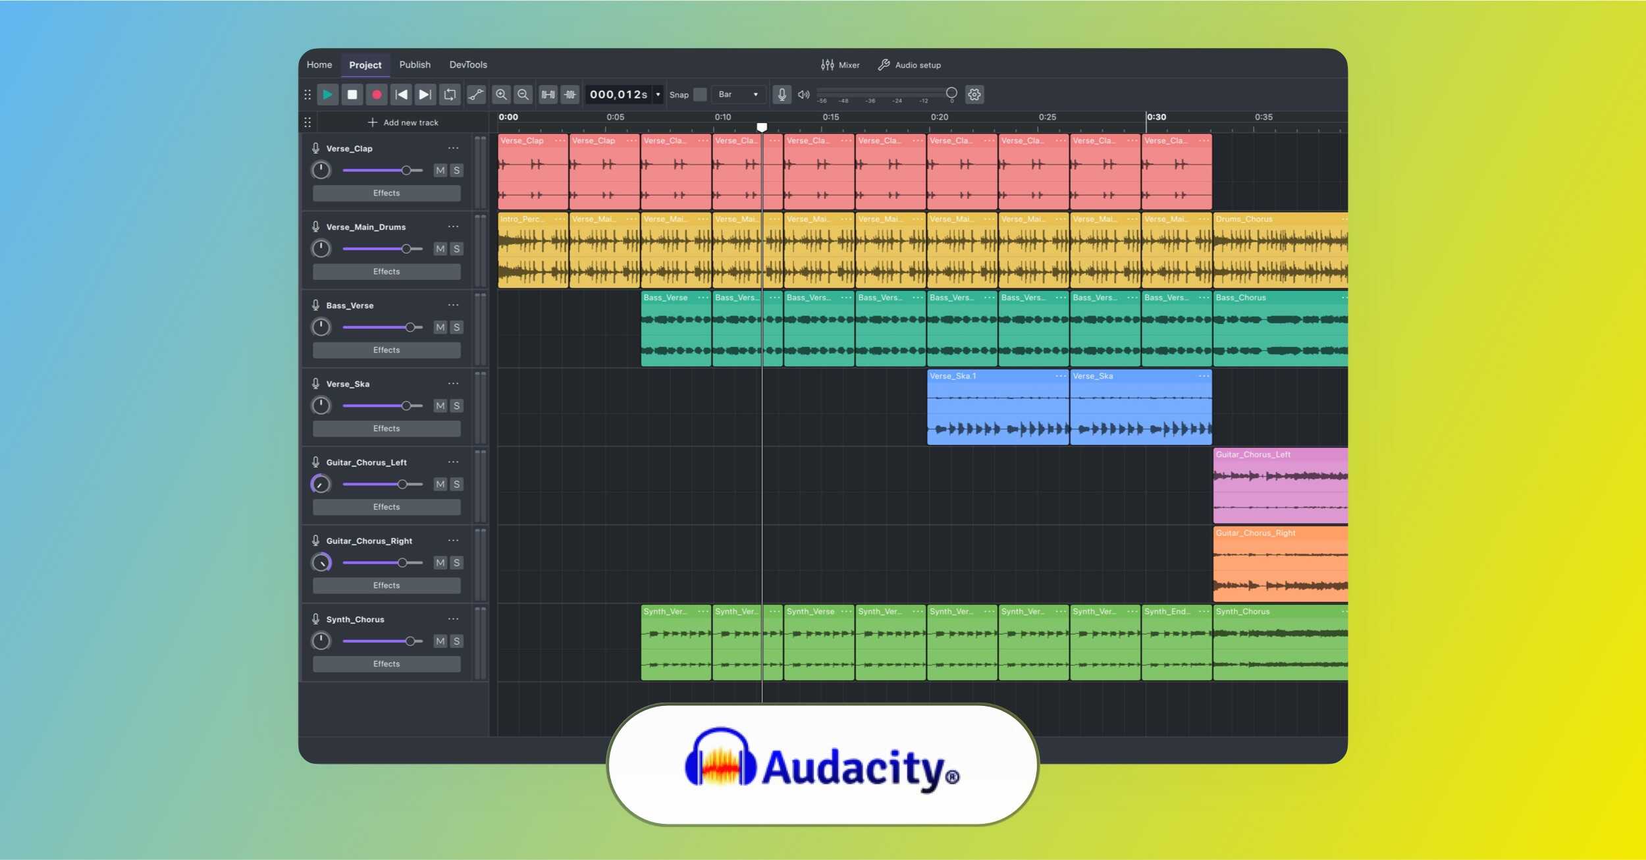This screenshot has width=1646, height=860.
Task: Open Bass_Verse track options menu
Action: pyautogui.click(x=454, y=305)
